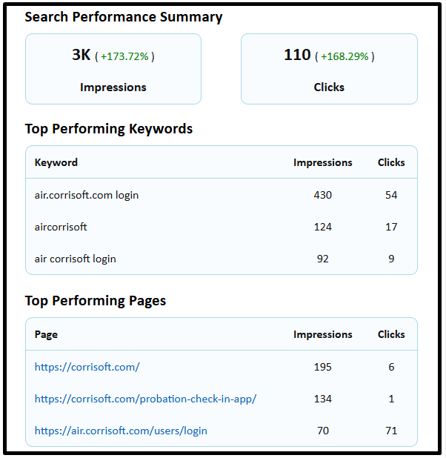Select the 110 Clicks summary card
The width and height of the screenshot is (446, 458).
[x=329, y=69]
